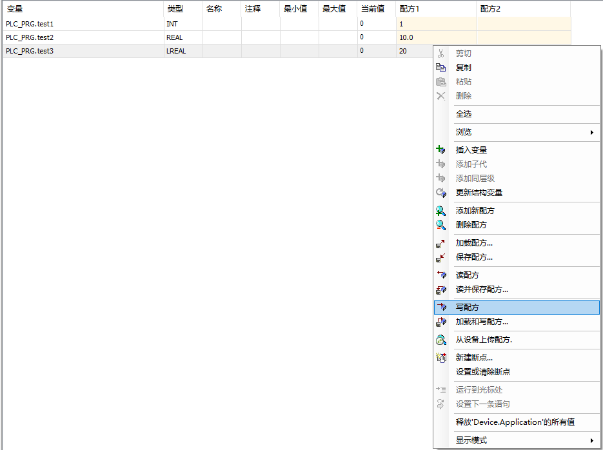Screen dimensions: 603x450
Task: Click the 插入变量 insert variable icon
Action: click(442, 150)
